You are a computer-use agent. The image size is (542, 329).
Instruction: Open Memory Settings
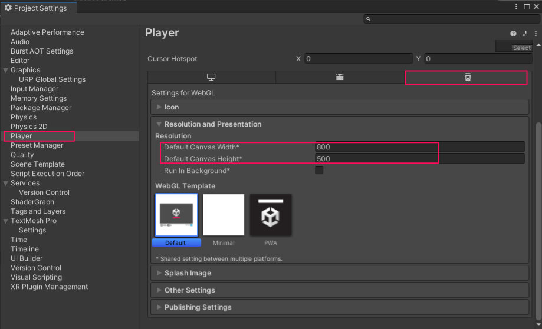pyautogui.click(x=39, y=98)
